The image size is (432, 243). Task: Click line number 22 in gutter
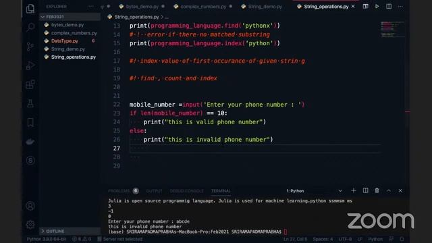pyautogui.click(x=117, y=105)
